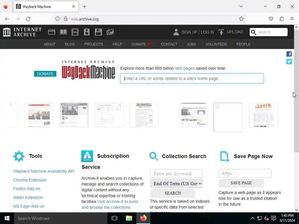Open the Chrome Extension link
Viewport: 299px width, 224px height.
tap(30, 180)
